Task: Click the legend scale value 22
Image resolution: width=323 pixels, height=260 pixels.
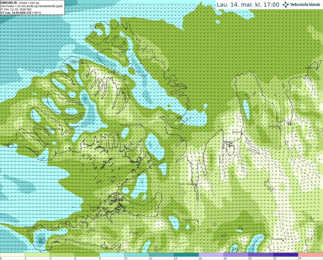Action: (x=275, y=258)
